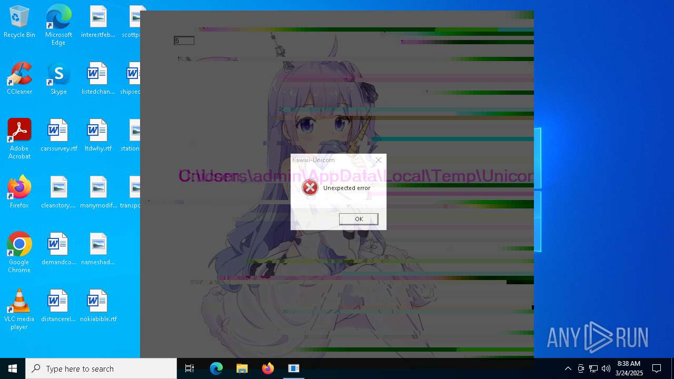Screen dimensions: 674x379
Task: Open Google Chrome desktop shortcut
Action: [19, 253]
